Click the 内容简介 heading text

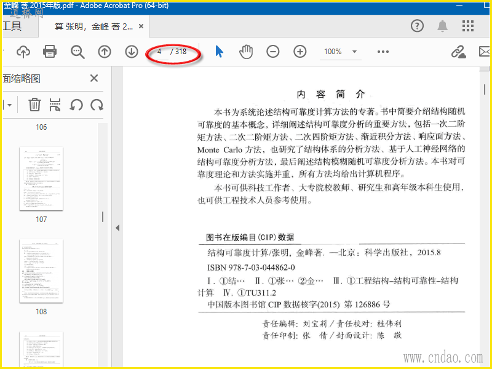tap(331, 94)
